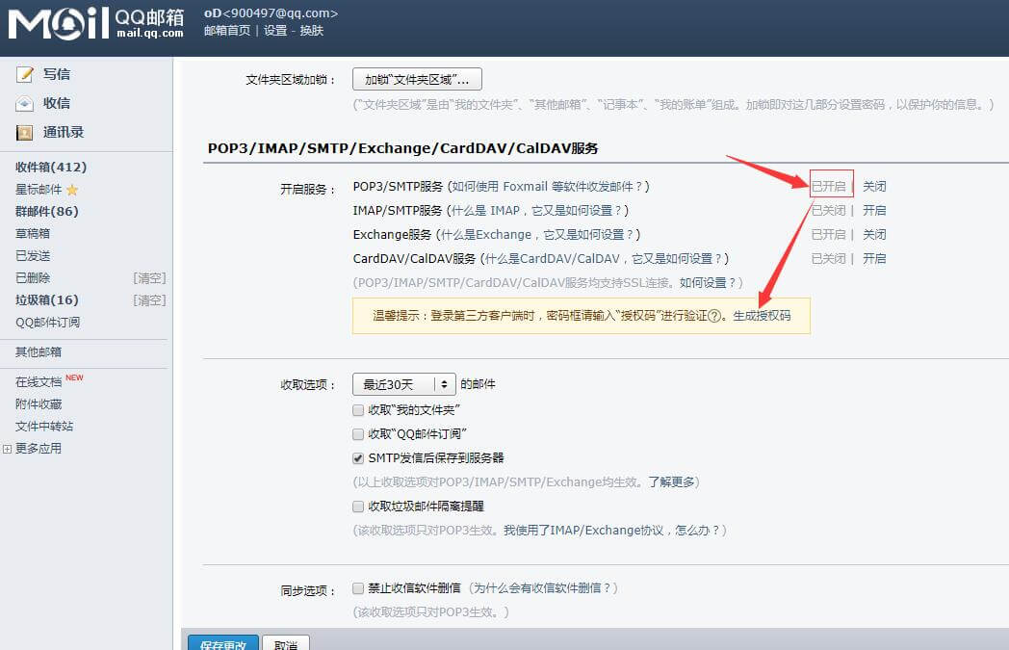The image size is (1009, 650).
Task: Tick the 禁止收信软件删信 checkbox
Action: pos(359,588)
